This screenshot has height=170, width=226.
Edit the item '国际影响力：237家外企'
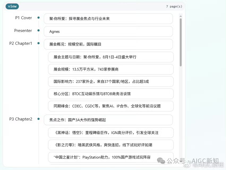pyautogui.click(x=111, y=82)
